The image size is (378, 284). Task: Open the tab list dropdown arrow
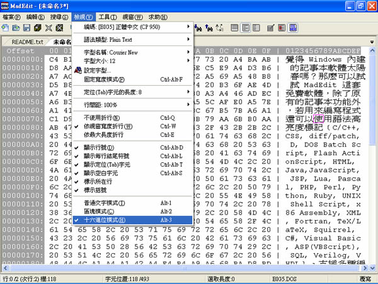coord(372,42)
